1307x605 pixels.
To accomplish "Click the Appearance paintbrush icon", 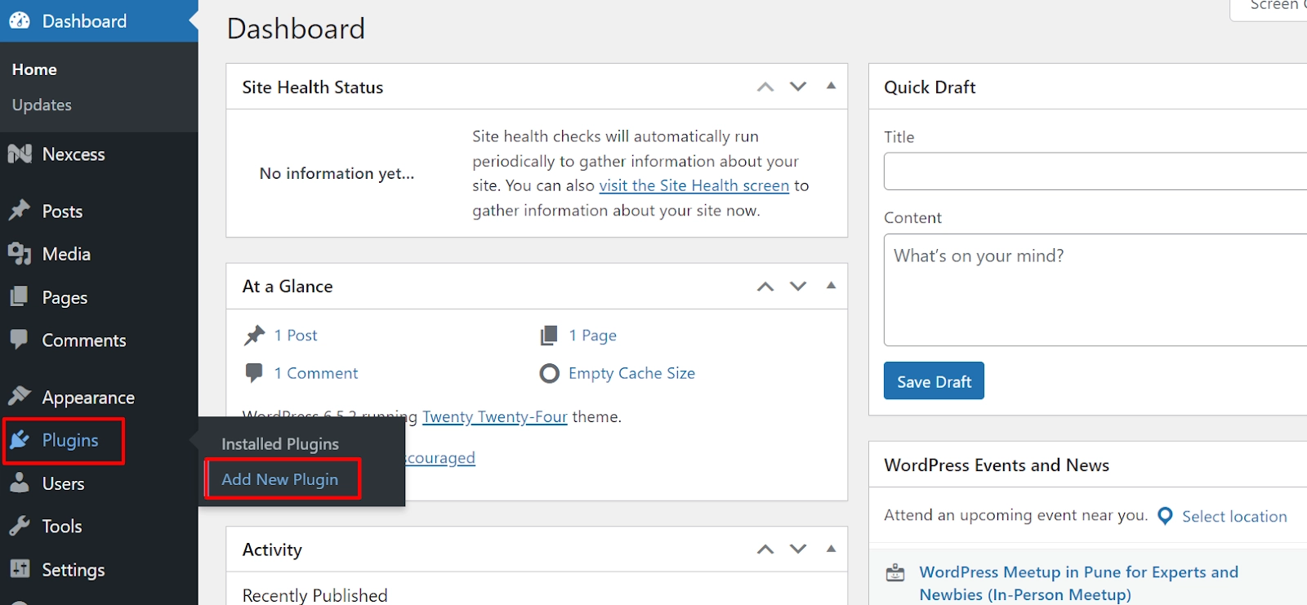I will pos(20,397).
